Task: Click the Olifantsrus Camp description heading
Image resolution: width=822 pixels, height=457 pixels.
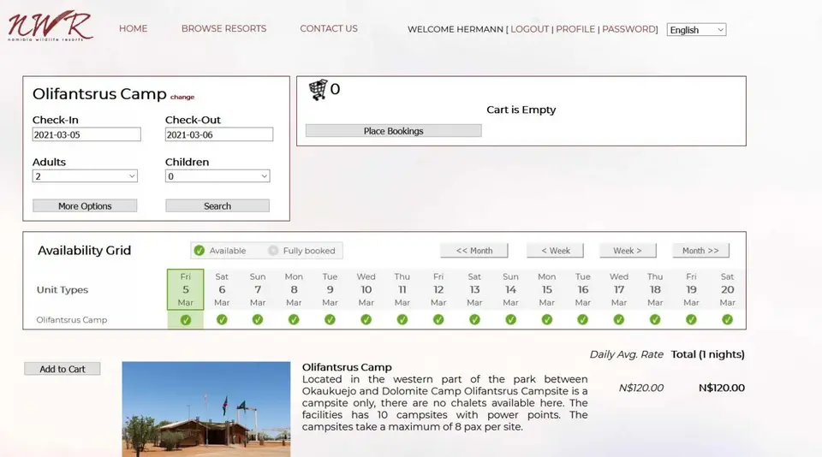Action: tap(347, 367)
